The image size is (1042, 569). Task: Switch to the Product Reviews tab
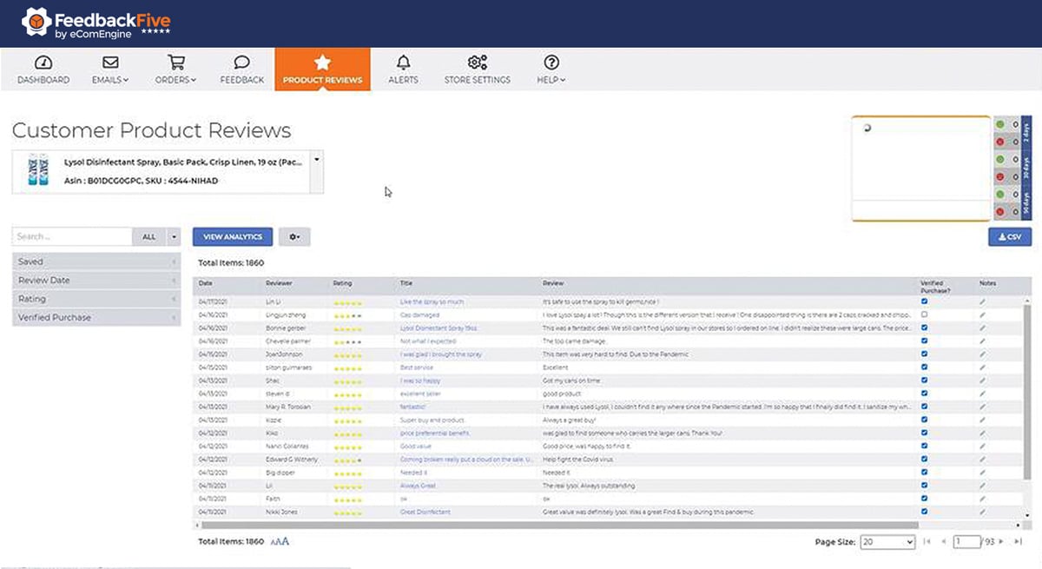[x=322, y=69]
